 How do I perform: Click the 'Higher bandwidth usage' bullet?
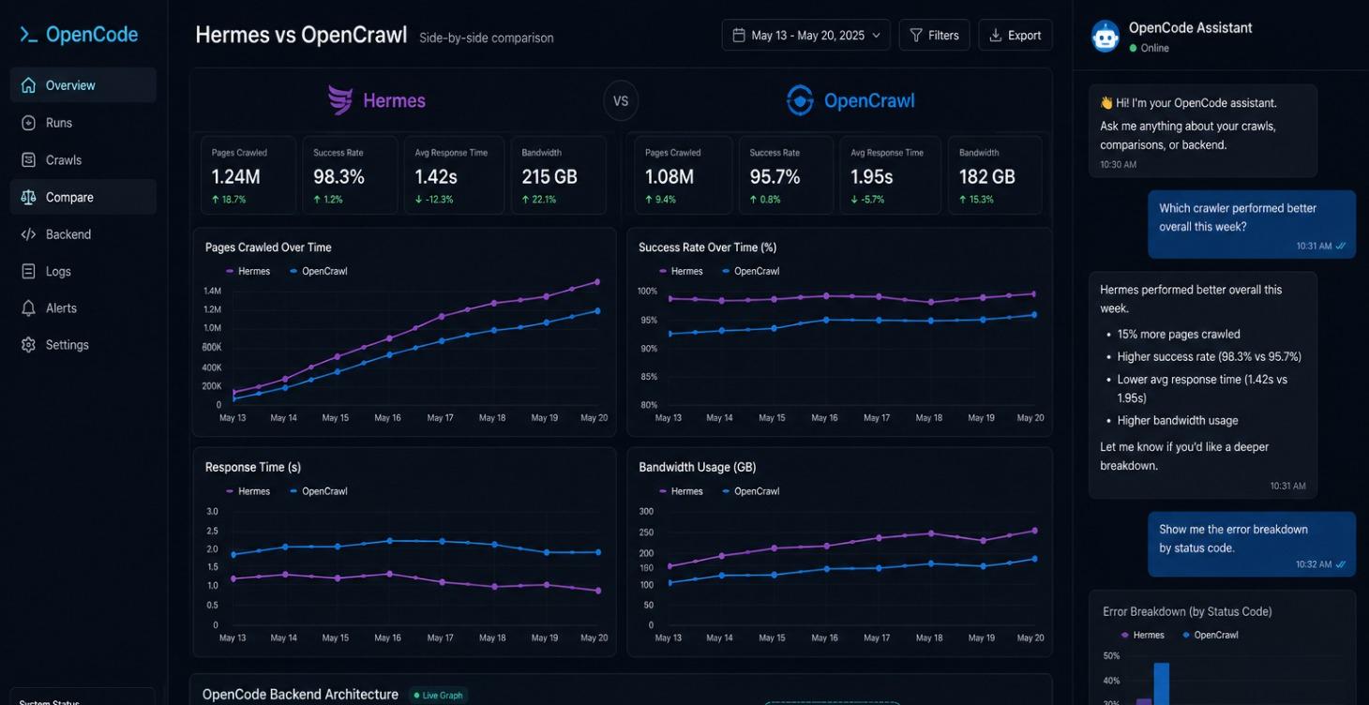[1178, 421]
